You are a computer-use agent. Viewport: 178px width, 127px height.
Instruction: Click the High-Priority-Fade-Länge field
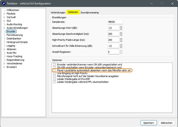(113, 40)
